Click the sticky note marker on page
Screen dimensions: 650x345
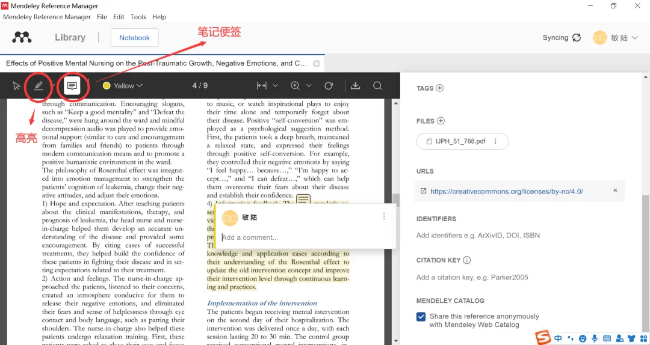(x=303, y=199)
